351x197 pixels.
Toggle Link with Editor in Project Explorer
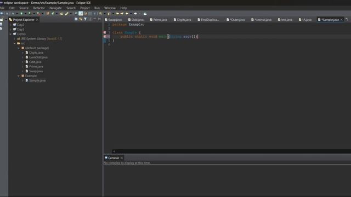81,19
